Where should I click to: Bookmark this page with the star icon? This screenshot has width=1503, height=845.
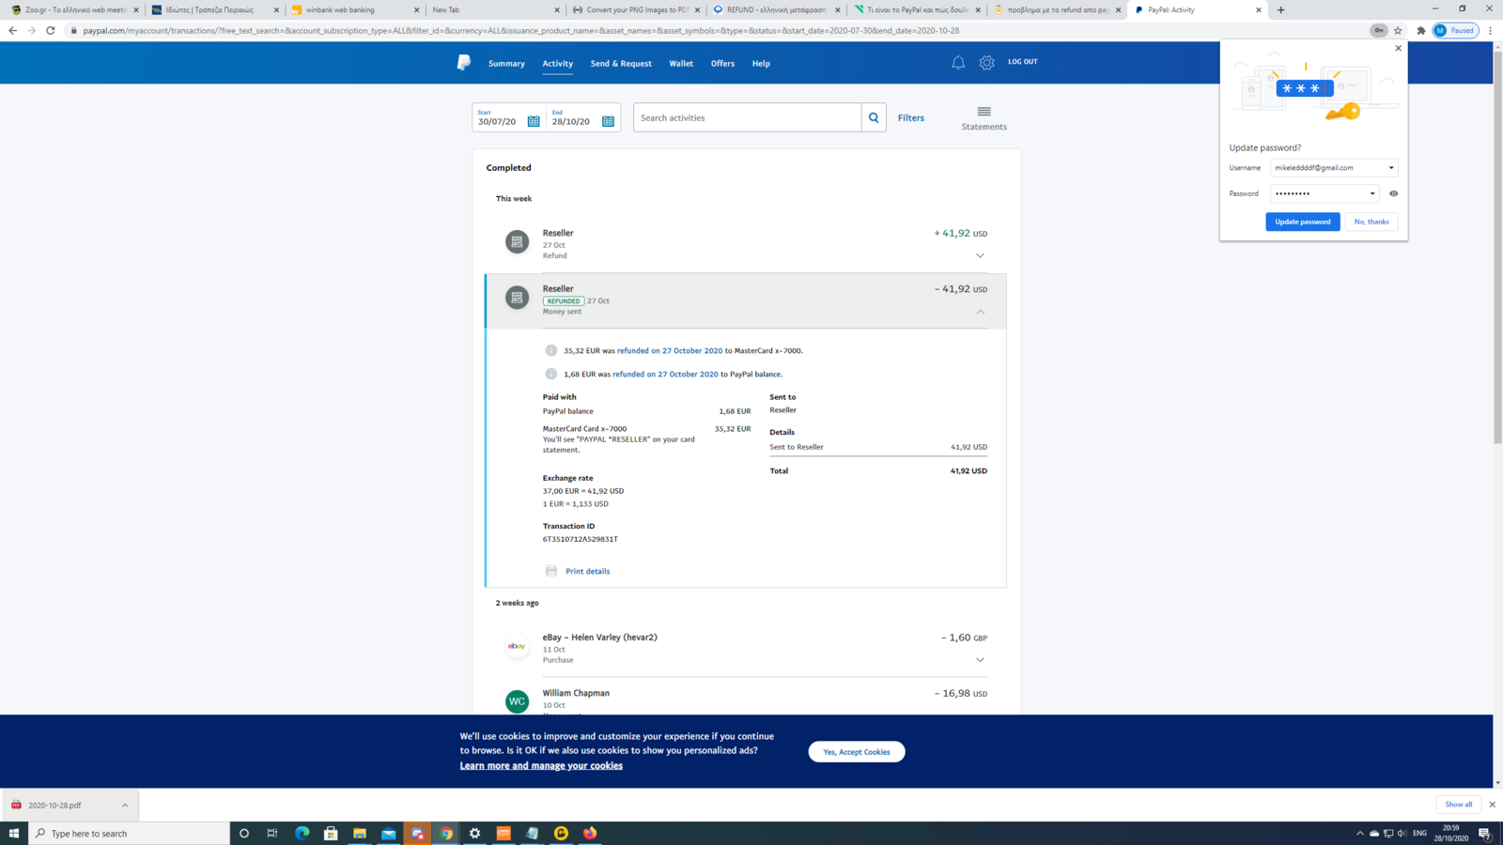(x=1398, y=30)
